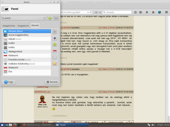Click Új link on 16:09:36 post
The height and width of the screenshot is (127, 170).
(99, 69)
